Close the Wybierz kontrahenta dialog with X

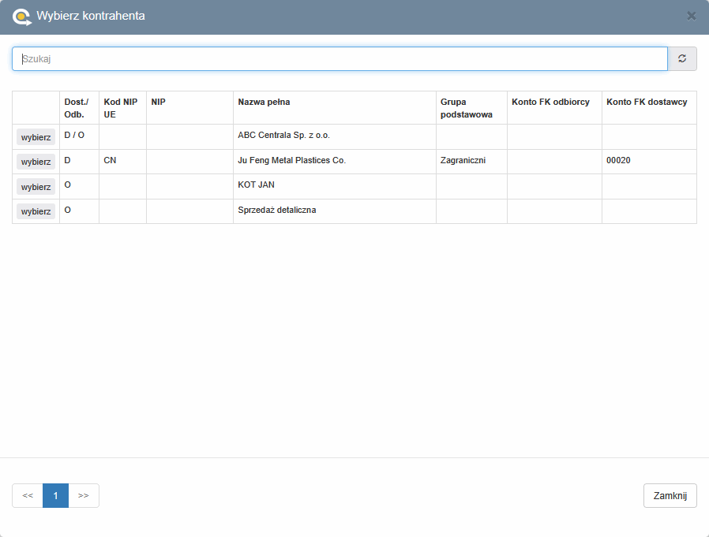pos(691,16)
